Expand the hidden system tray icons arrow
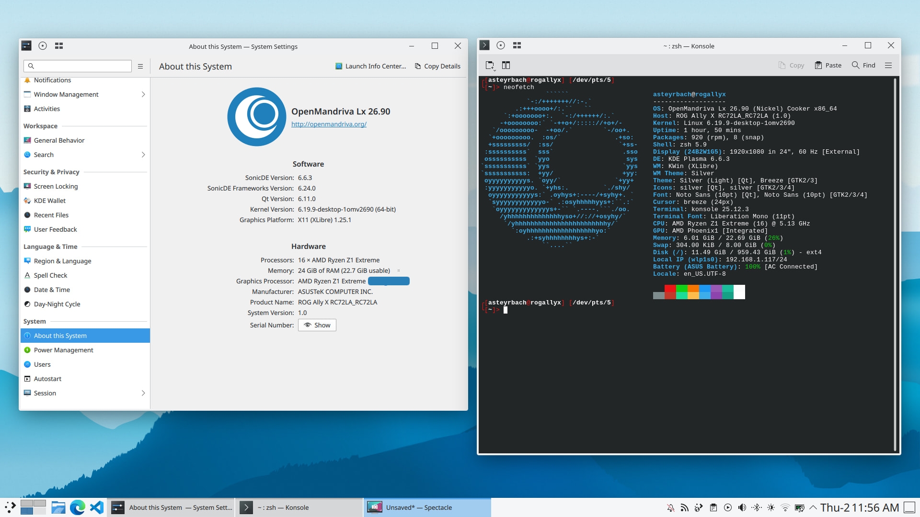This screenshot has width=920, height=517. (813, 507)
